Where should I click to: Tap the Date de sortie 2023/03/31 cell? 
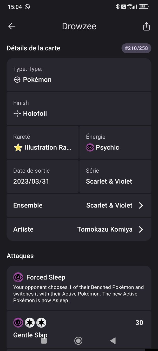pyautogui.click(x=43, y=176)
